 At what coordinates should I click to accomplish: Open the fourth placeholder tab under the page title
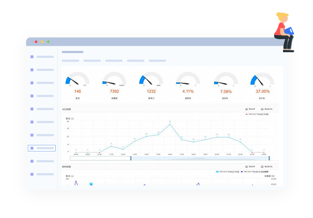pyautogui.click(x=136, y=60)
